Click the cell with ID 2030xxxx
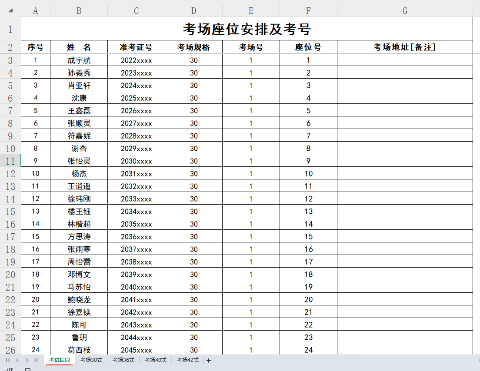480x371 pixels. 136,161
